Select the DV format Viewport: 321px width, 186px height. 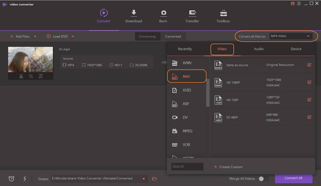(x=187, y=117)
